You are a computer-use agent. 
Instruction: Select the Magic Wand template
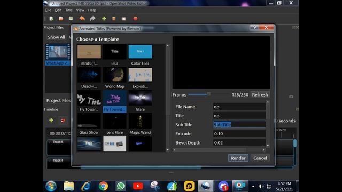point(140,121)
